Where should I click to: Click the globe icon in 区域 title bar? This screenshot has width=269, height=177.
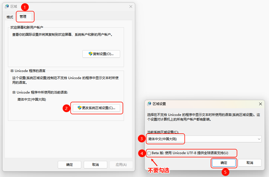click(7, 6)
